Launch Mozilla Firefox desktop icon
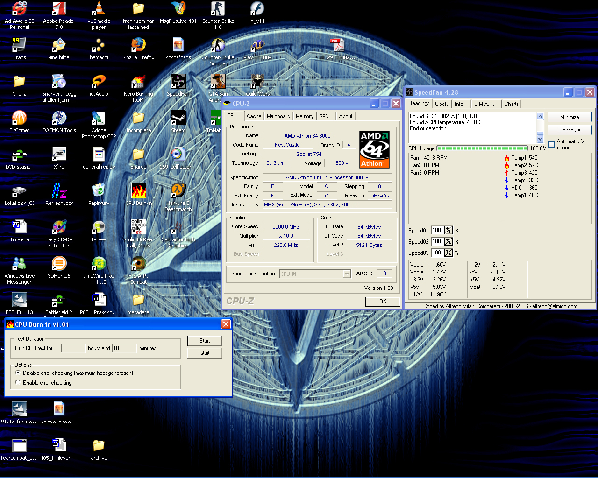 (138, 49)
